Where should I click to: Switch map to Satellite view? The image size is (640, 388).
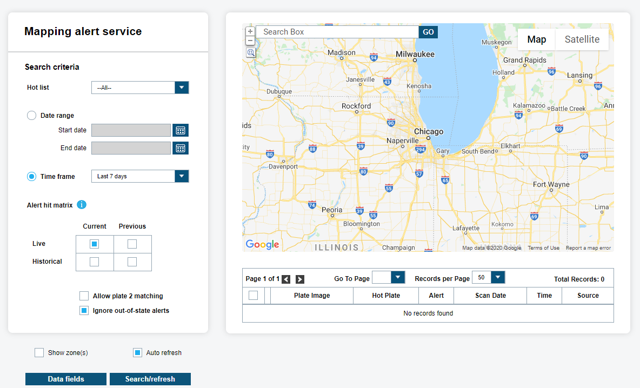(x=582, y=39)
